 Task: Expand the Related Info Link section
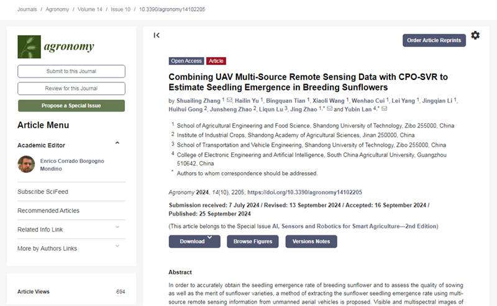pos(117,229)
